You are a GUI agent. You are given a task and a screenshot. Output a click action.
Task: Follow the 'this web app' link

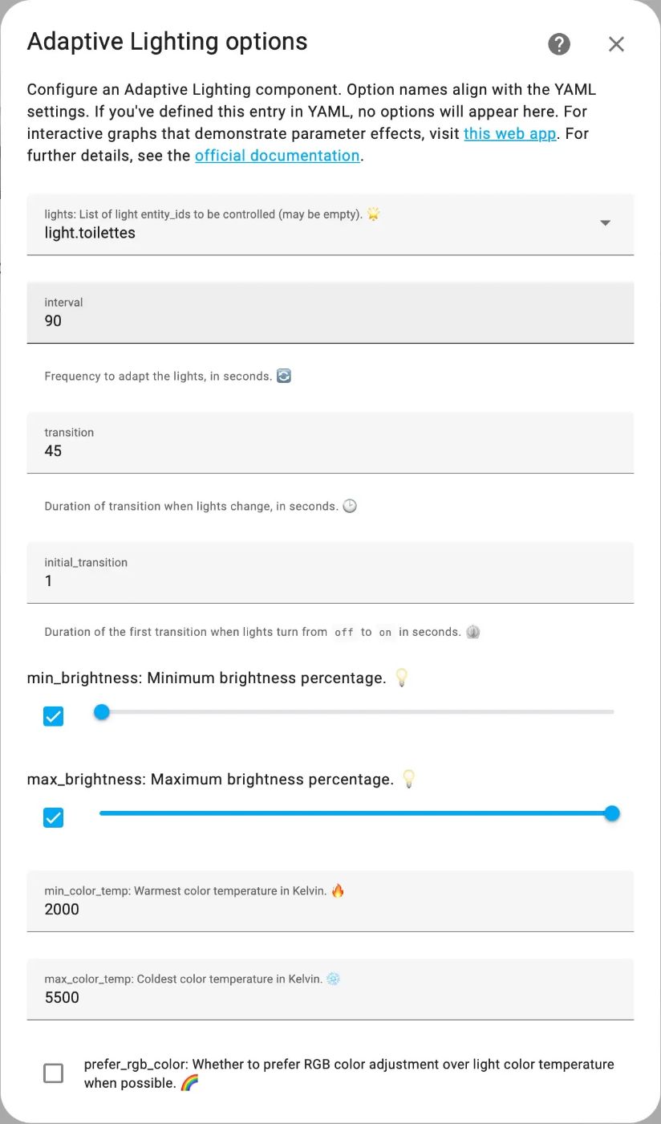click(509, 134)
